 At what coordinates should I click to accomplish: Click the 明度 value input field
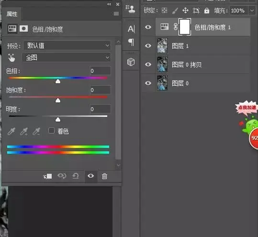pos(101,109)
